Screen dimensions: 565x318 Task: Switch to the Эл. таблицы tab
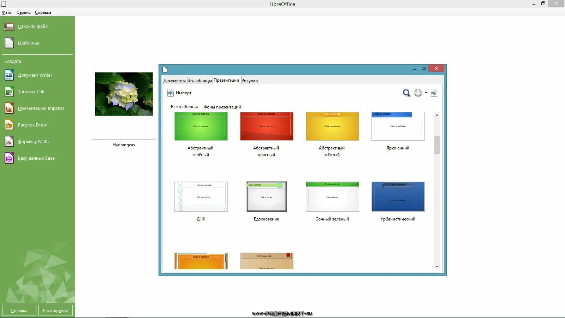200,81
